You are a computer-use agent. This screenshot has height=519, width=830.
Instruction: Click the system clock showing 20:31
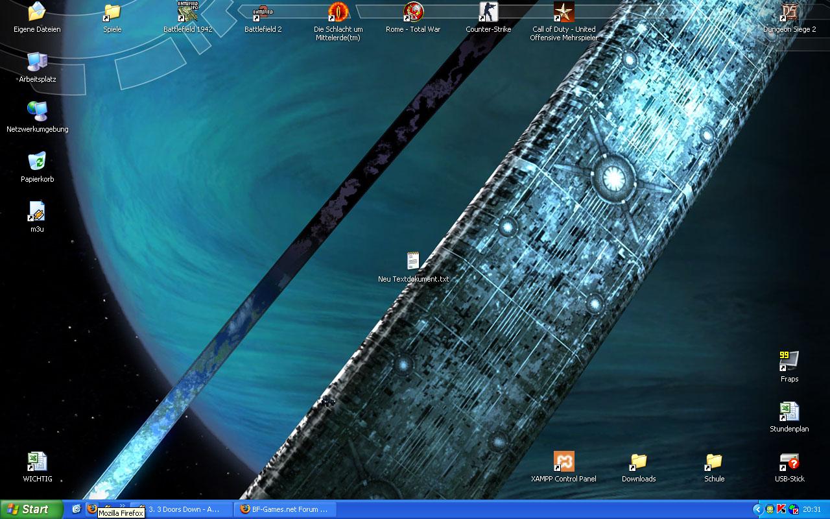pyautogui.click(x=812, y=509)
